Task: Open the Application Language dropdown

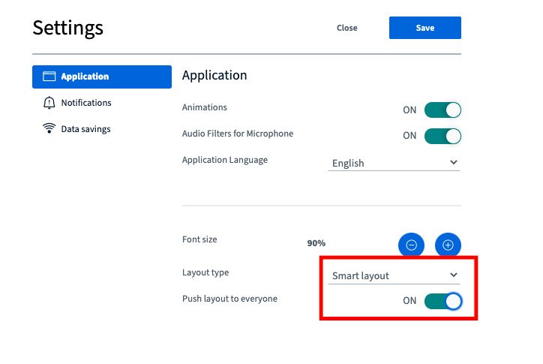Action: [394, 163]
